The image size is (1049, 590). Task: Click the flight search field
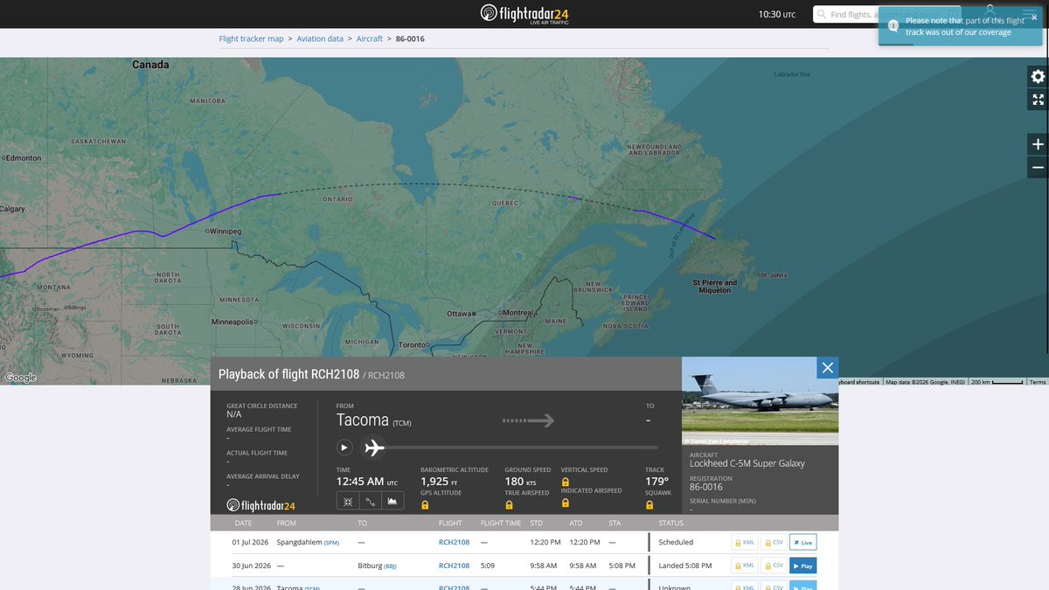(x=887, y=14)
